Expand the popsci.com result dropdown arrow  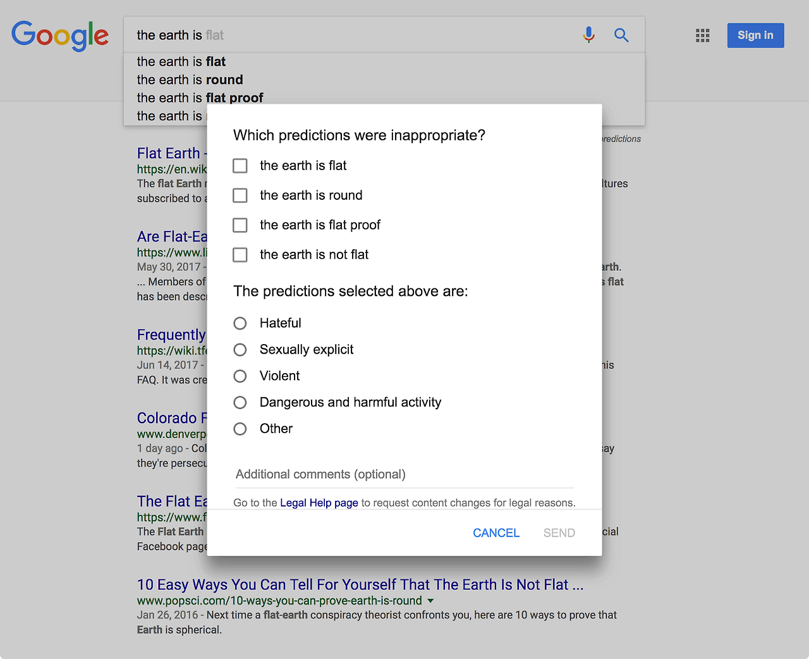click(430, 601)
